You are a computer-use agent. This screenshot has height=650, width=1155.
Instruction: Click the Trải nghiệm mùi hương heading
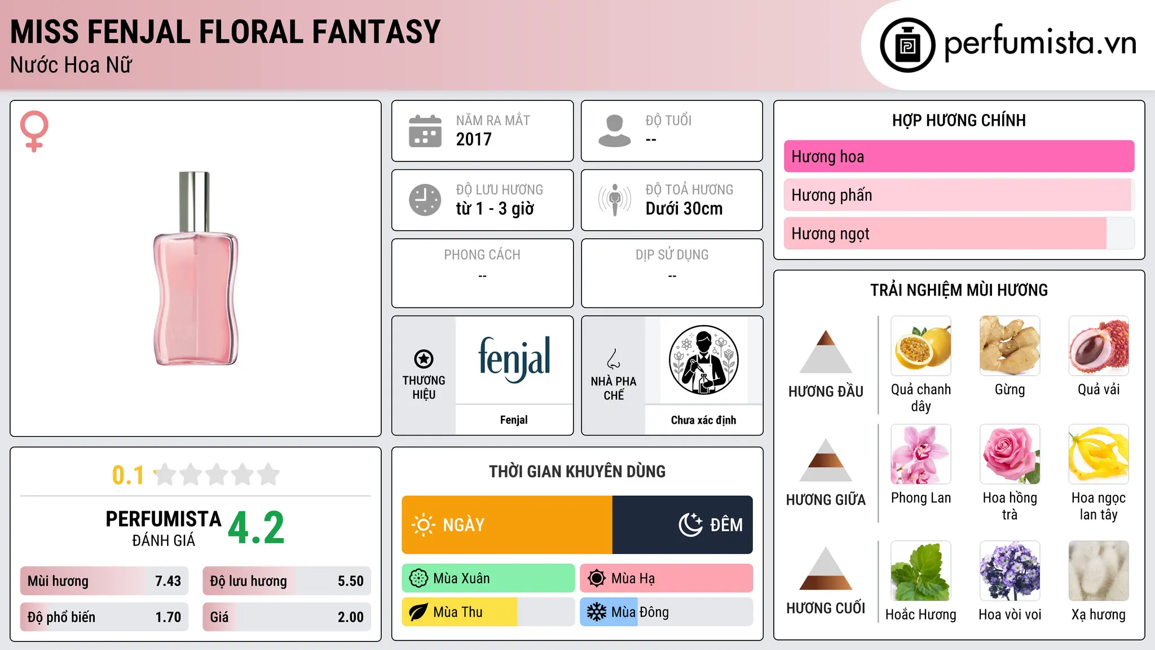point(959,290)
